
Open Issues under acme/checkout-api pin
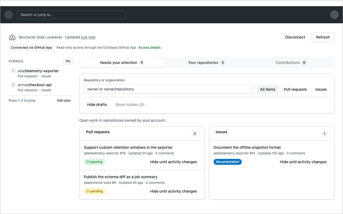click(x=46, y=90)
